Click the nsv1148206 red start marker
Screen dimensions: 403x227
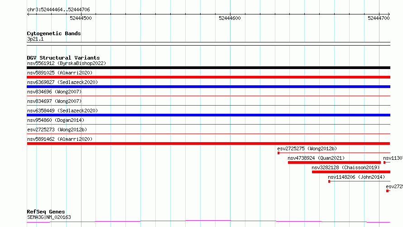tap(329, 181)
